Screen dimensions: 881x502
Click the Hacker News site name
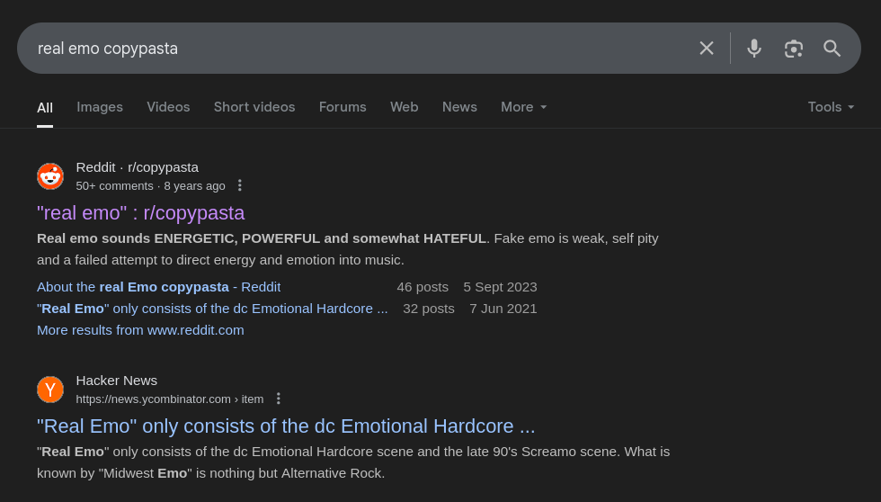click(x=116, y=381)
